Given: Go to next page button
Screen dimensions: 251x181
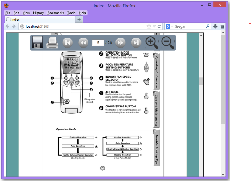Looking at the screenshot, I should (x=120, y=43).
